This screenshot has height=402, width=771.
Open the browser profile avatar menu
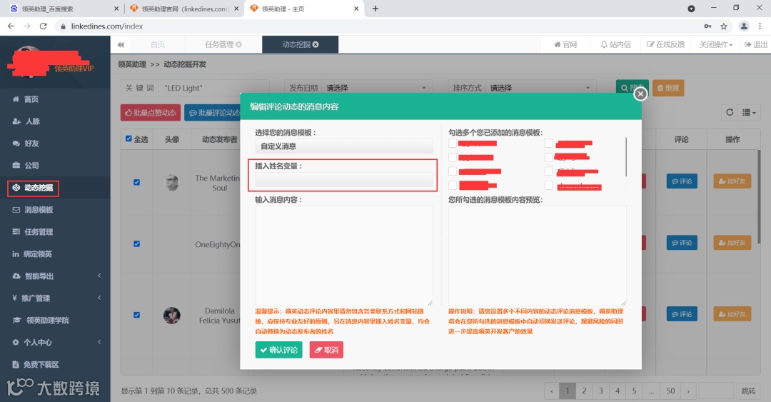point(743,26)
